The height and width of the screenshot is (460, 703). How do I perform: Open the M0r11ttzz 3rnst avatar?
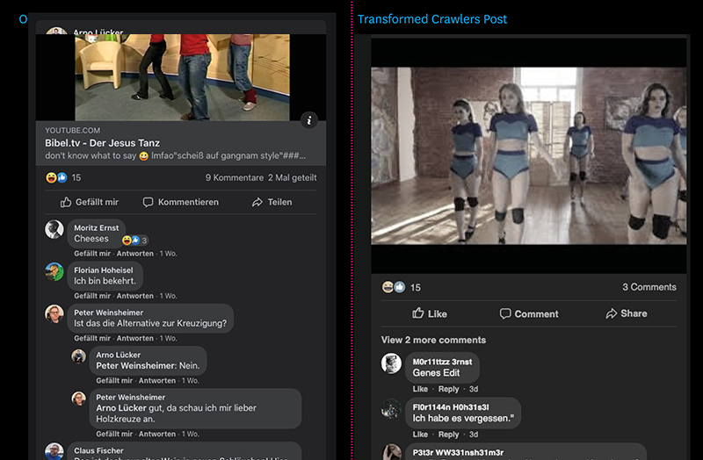pos(391,363)
